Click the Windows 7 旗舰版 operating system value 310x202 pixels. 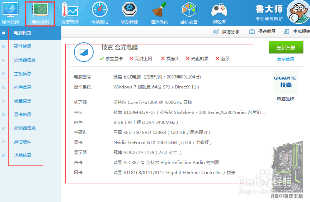coord(156,87)
